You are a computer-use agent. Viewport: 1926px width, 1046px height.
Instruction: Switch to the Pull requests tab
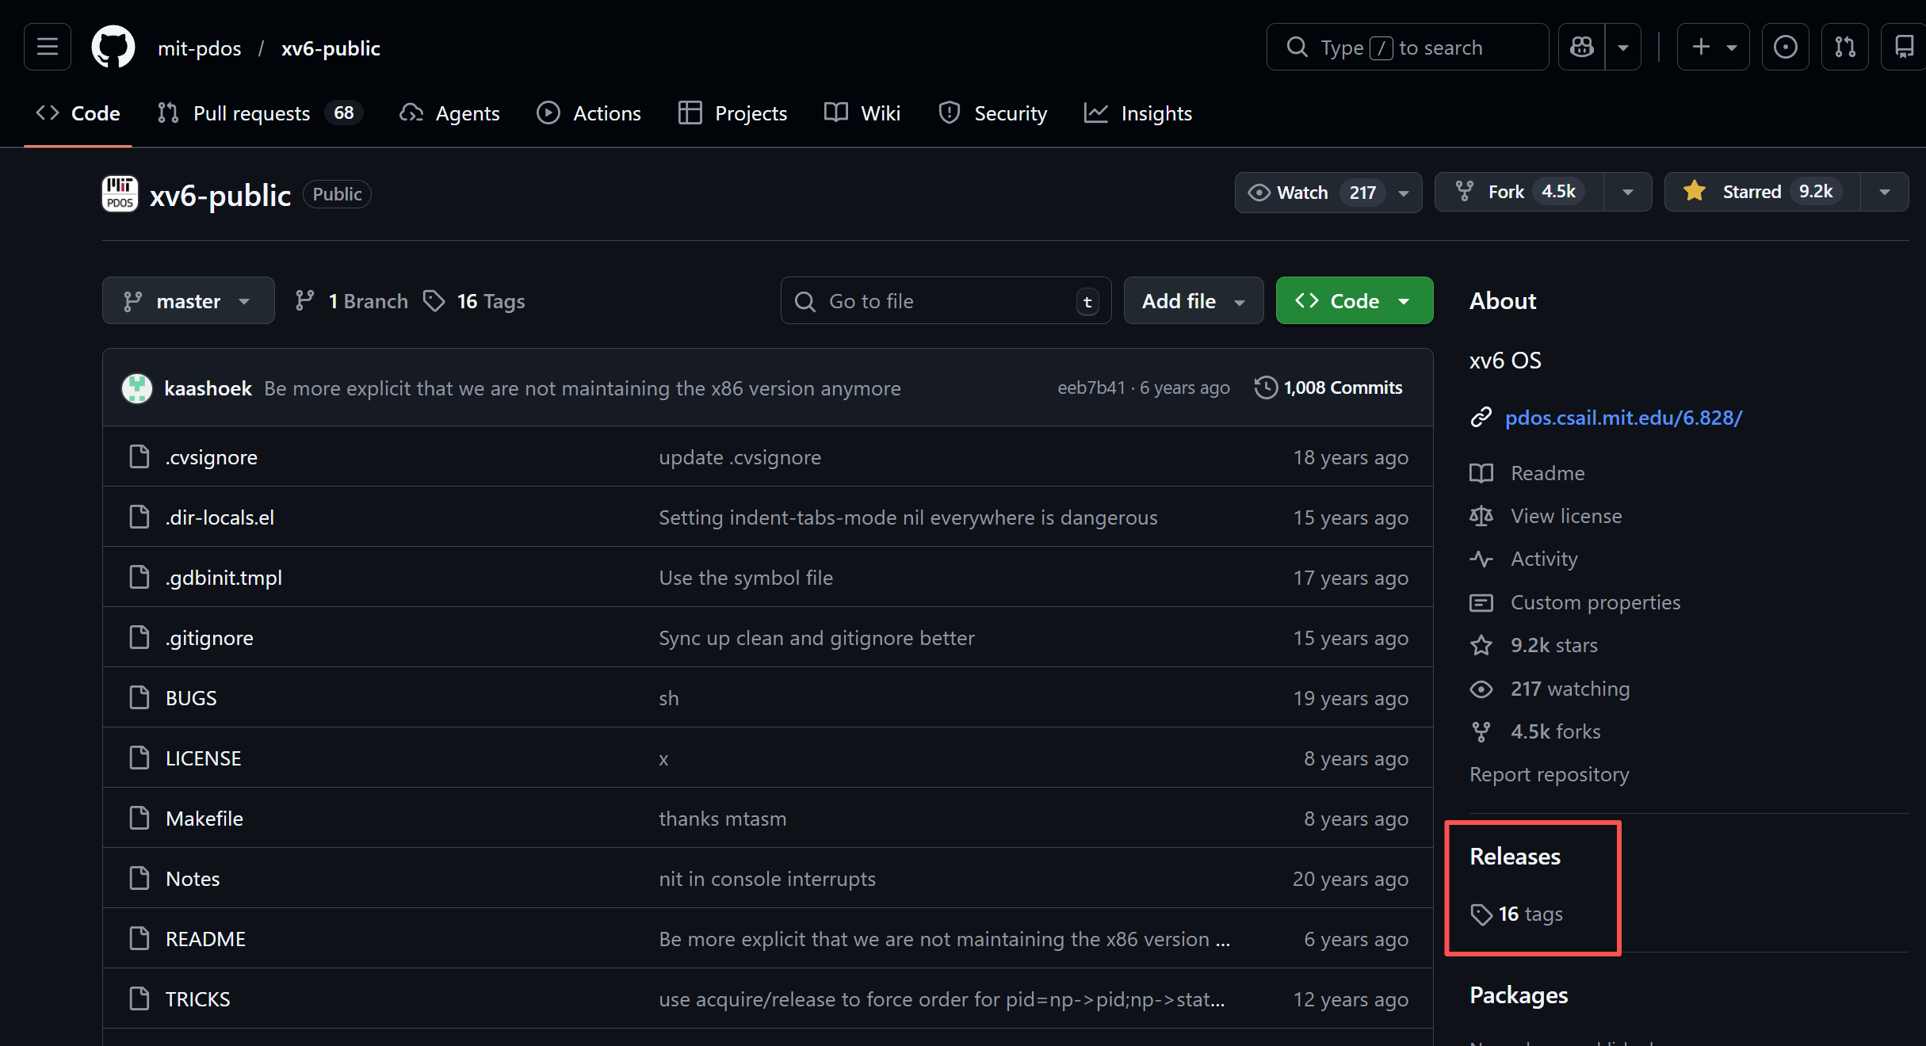pyautogui.click(x=251, y=113)
